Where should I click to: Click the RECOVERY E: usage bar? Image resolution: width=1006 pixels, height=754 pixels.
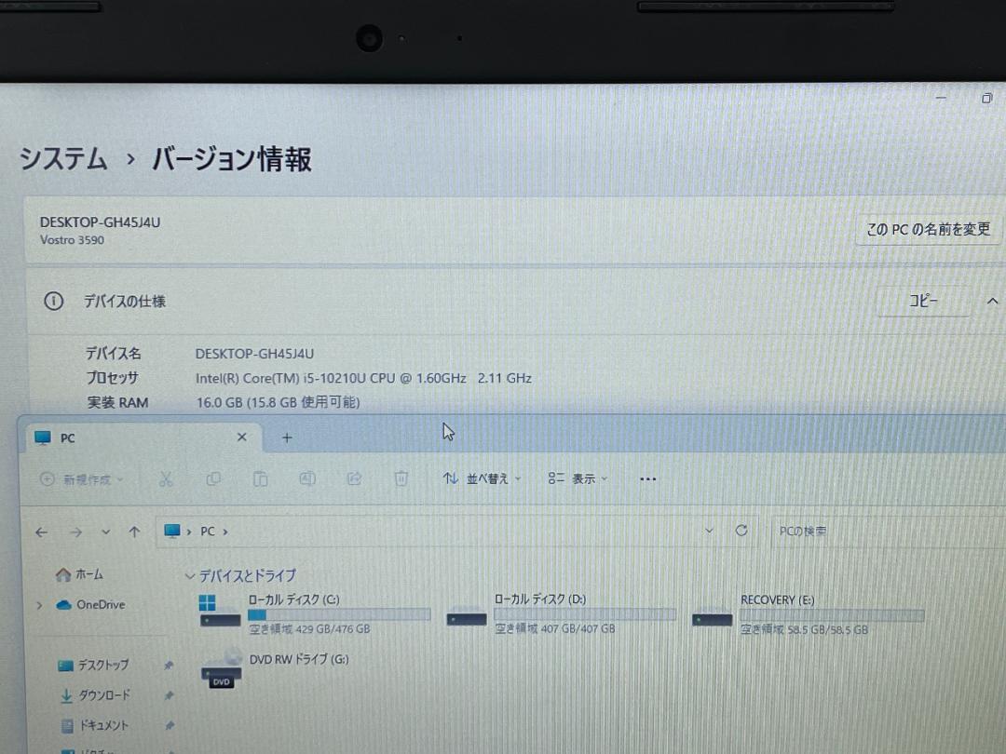click(832, 615)
